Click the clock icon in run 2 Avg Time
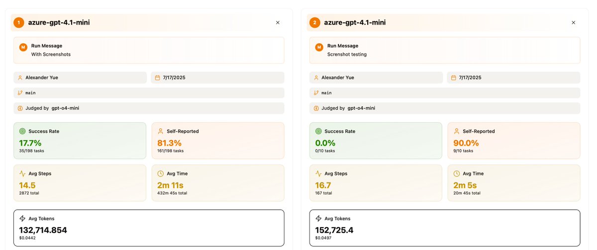Viewport: 597px width, 250px height. click(x=456, y=173)
